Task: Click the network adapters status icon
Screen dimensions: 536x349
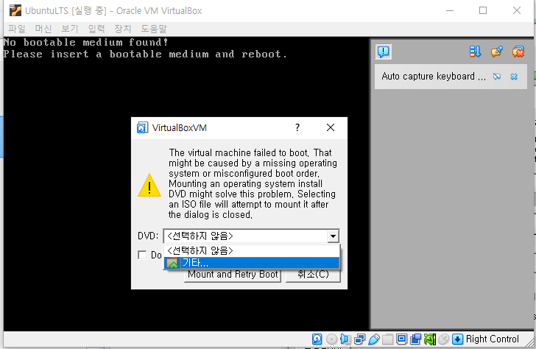Action: (x=359, y=339)
